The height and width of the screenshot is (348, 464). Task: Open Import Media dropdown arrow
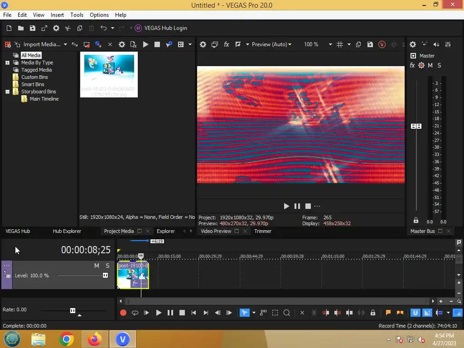(65, 44)
